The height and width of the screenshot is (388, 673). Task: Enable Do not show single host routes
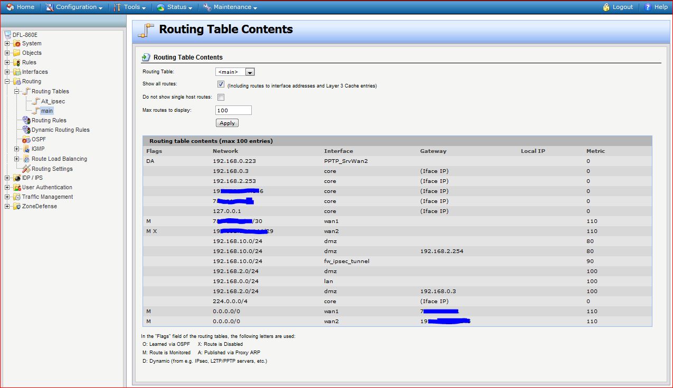[x=221, y=97]
